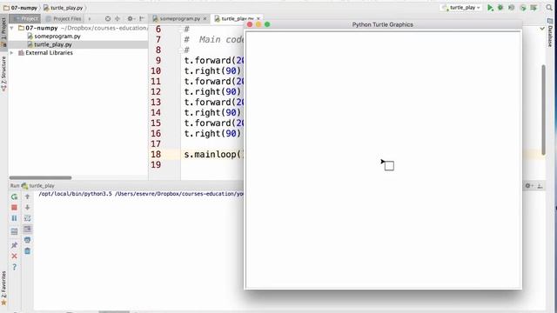The height and width of the screenshot is (313, 557).
Task: Click the python3.5 command line in console
Action: tap(141, 194)
